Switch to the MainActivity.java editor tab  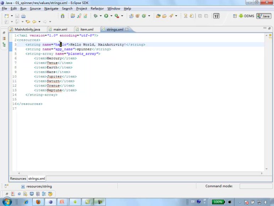tap(27, 29)
